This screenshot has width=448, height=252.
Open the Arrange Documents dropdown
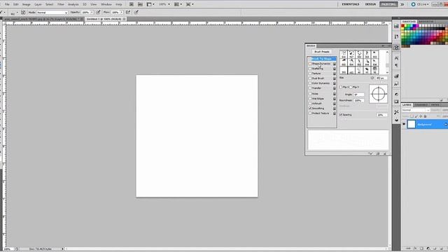point(178,4)
